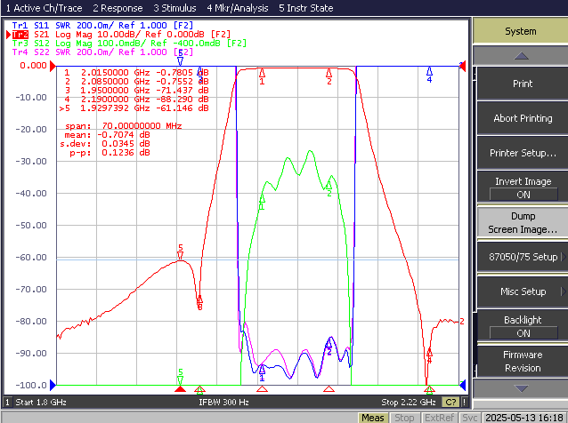Click the IFBW 300 Hz readout
The width and height of the screenshot is (568, 423).
pyautogui.click(x=223, y=403)
